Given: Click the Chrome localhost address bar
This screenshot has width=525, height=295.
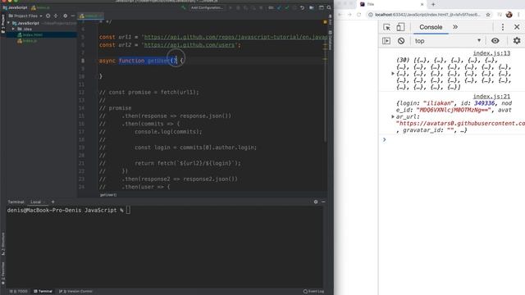Looking at the screenshot, I should 427,15.
